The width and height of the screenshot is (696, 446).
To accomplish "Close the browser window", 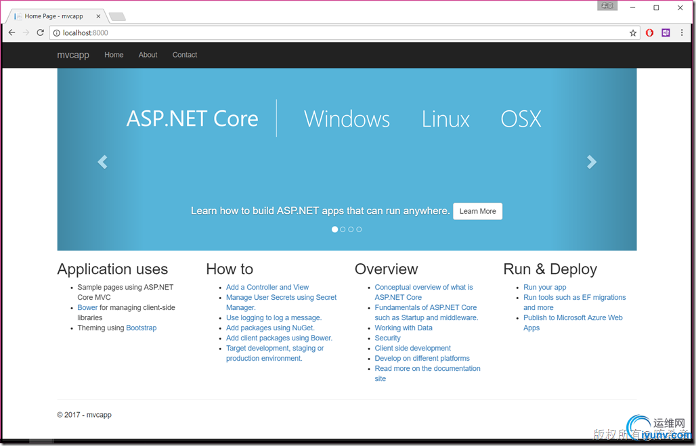I will (x=680, y=7).
